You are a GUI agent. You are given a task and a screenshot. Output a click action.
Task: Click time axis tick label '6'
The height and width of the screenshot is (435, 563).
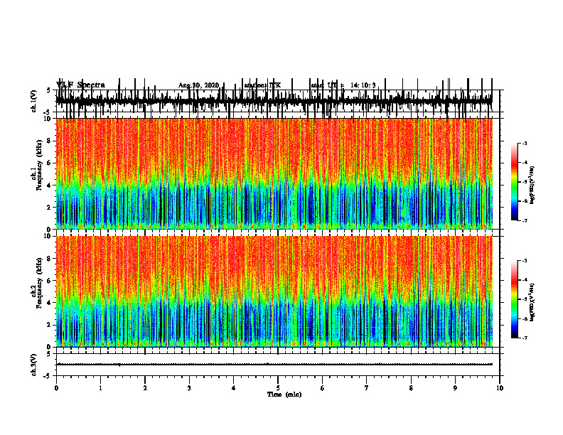[x=322, y=388]
